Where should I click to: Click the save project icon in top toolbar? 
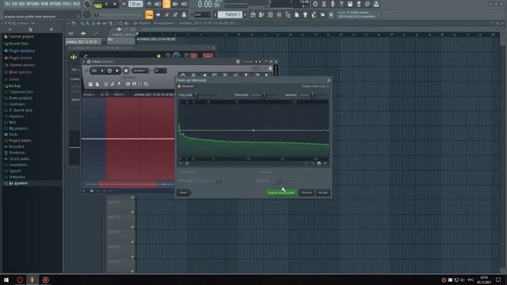(x=350, y=4)
